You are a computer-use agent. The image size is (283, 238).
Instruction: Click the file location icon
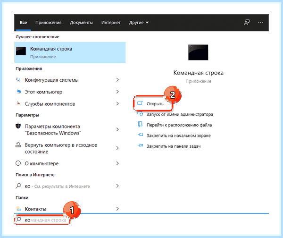140,124
